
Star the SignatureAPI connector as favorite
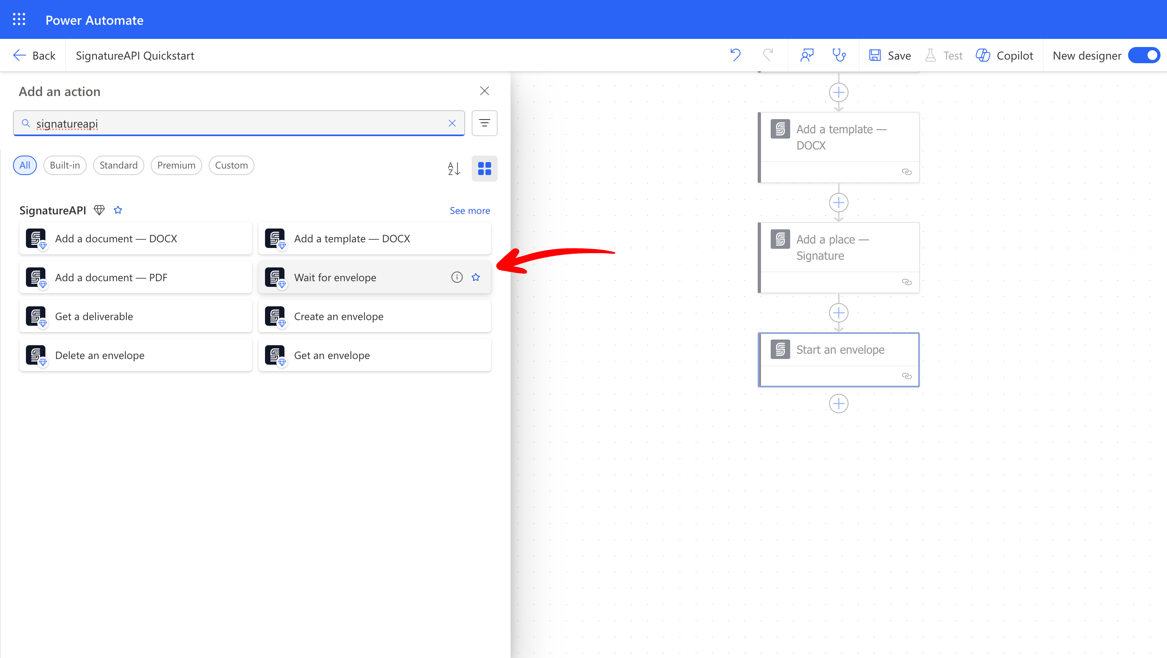tap(118, 210)
